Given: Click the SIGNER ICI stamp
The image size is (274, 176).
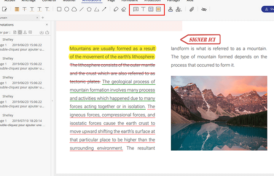Looking at the screenshot, I should 201,39.
